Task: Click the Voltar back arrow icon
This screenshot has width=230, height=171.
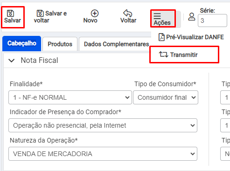Action: tap(128, 13)
